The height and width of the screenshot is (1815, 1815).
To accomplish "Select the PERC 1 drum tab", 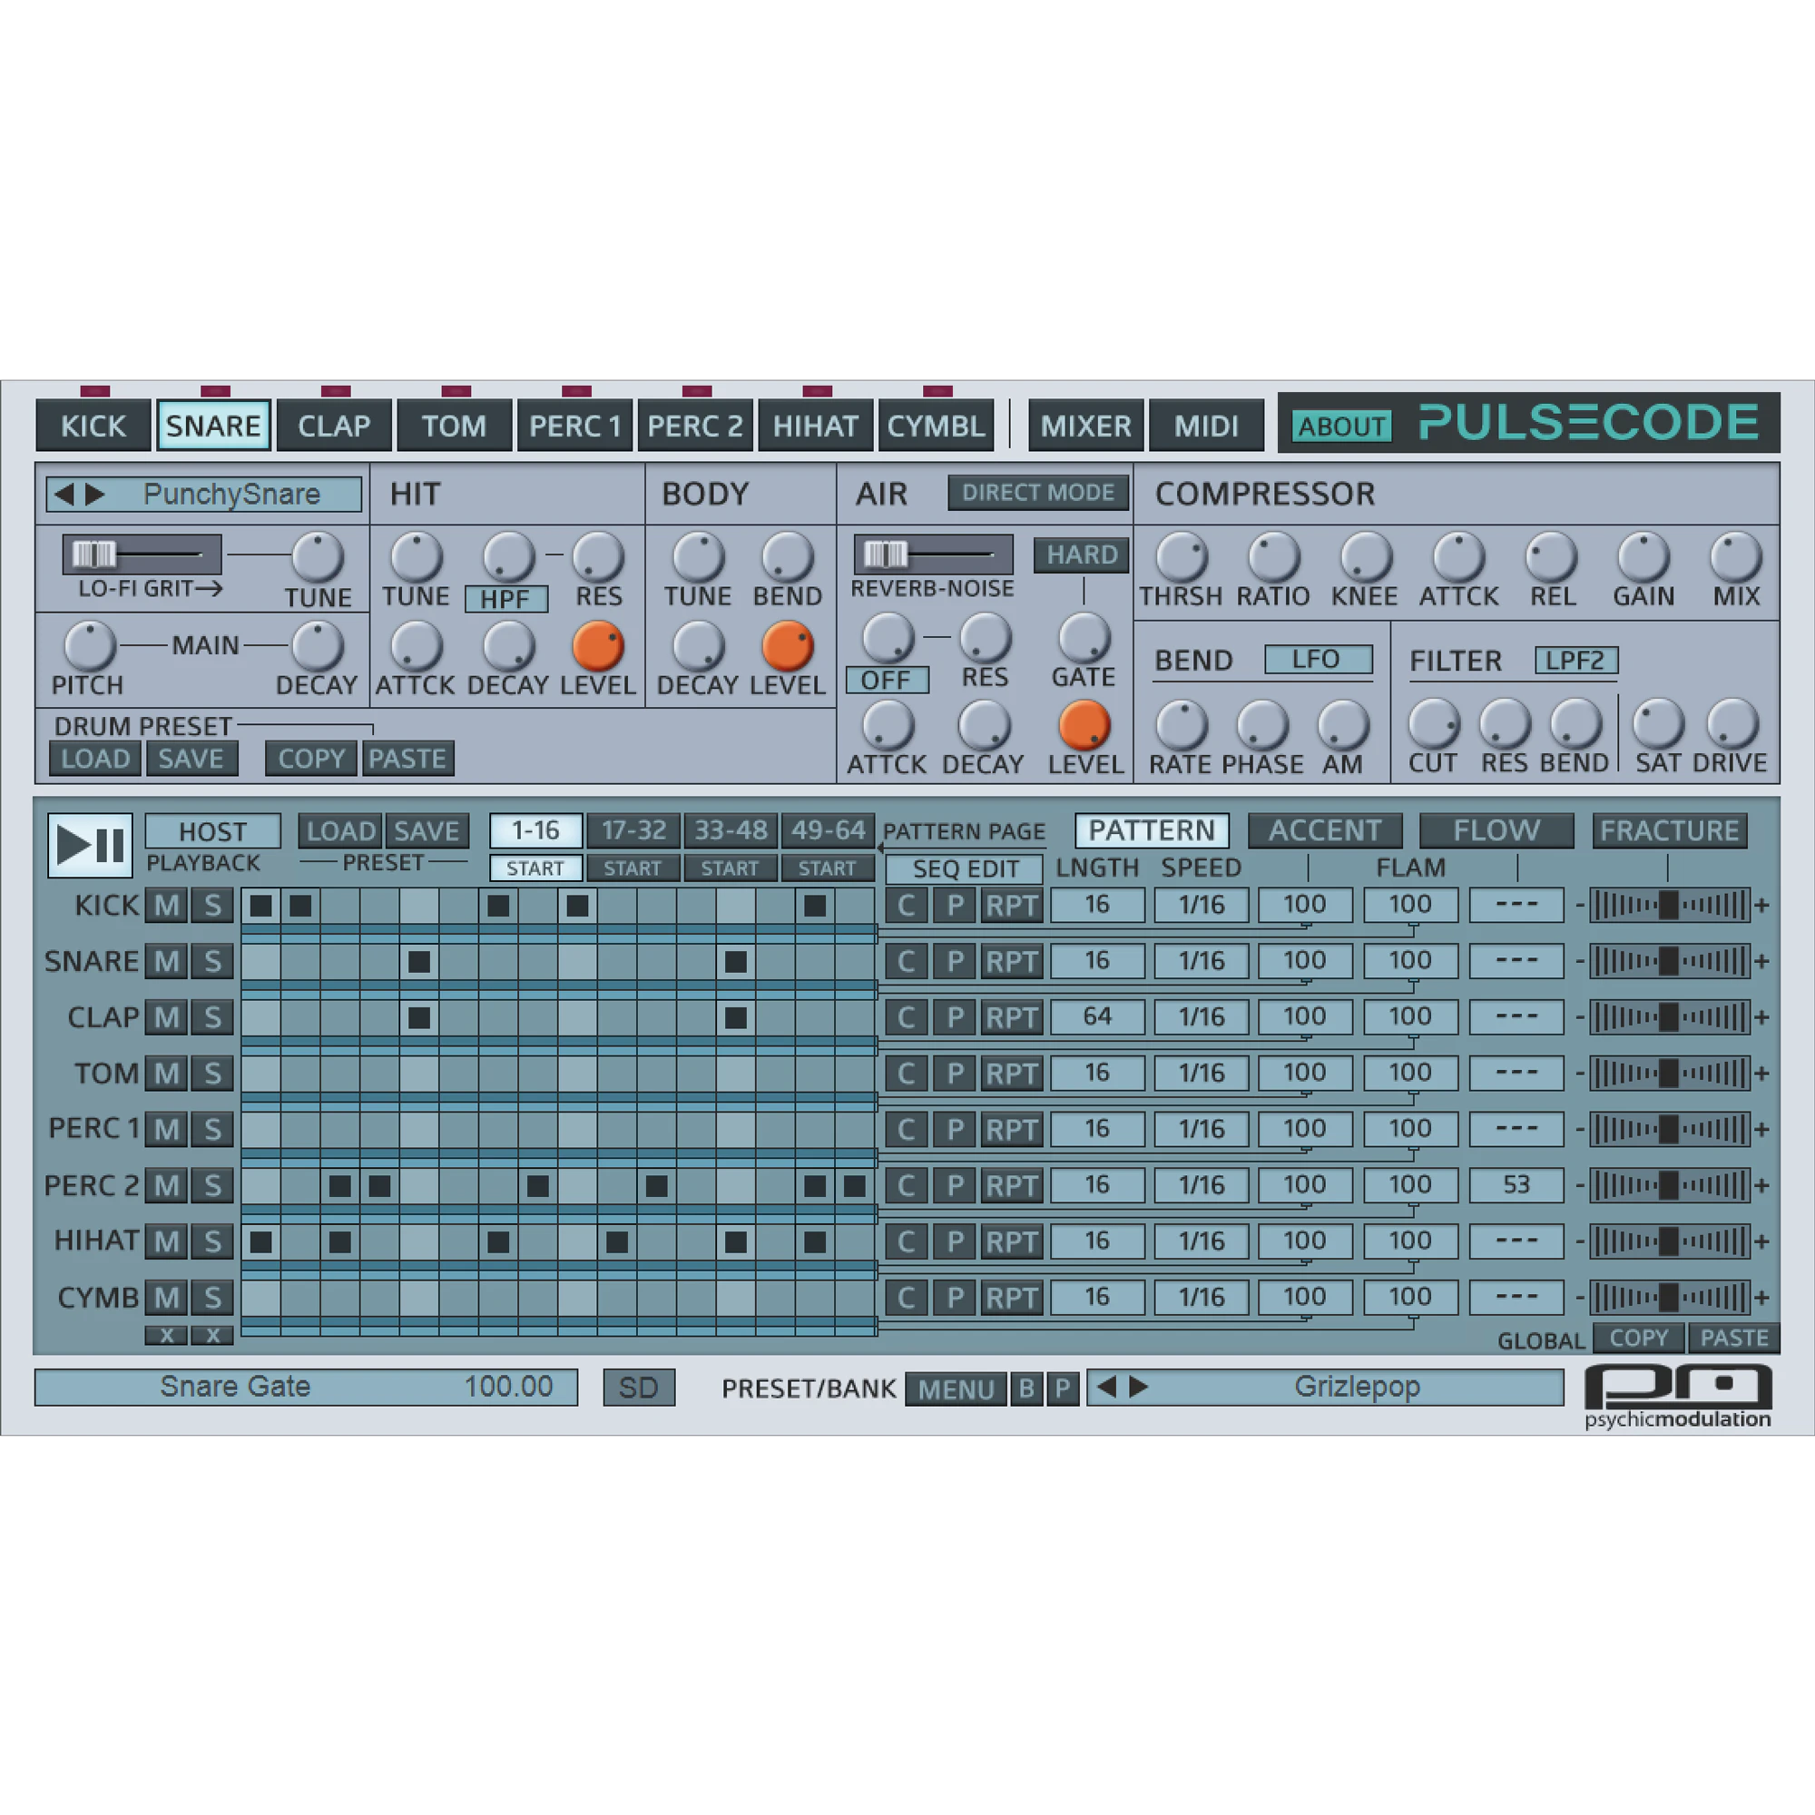I will (x=575, y=425).
